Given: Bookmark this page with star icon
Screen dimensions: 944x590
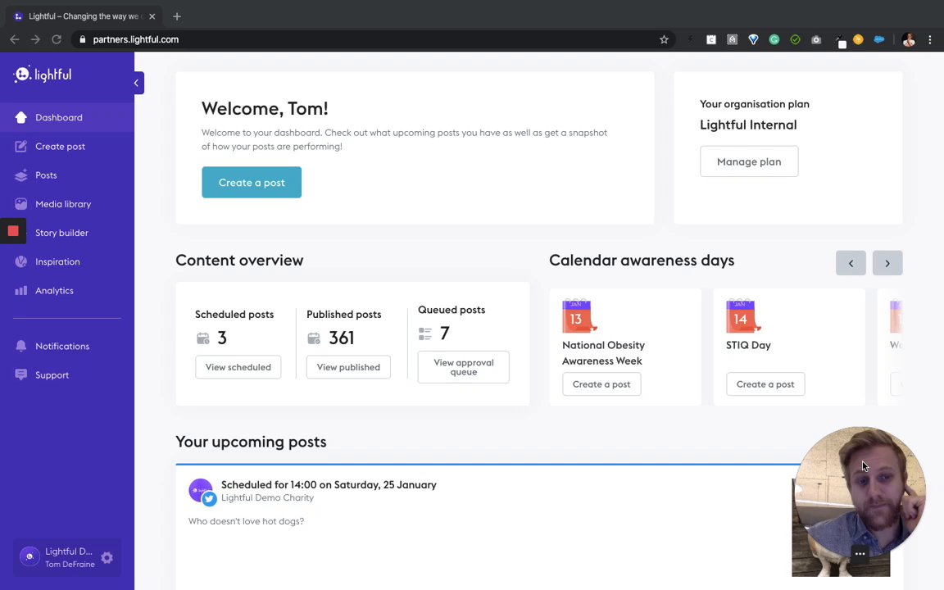Looking at the screenshot, I should tap(664, 39).
